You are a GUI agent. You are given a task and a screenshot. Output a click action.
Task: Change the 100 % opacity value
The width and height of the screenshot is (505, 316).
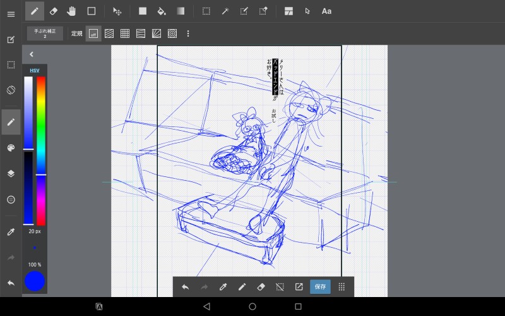35,265
